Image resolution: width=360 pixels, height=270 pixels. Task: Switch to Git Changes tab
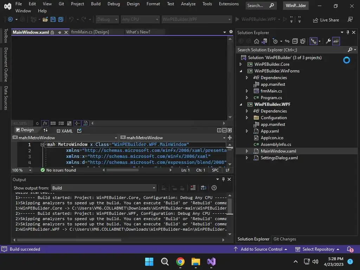coord(285,239)
